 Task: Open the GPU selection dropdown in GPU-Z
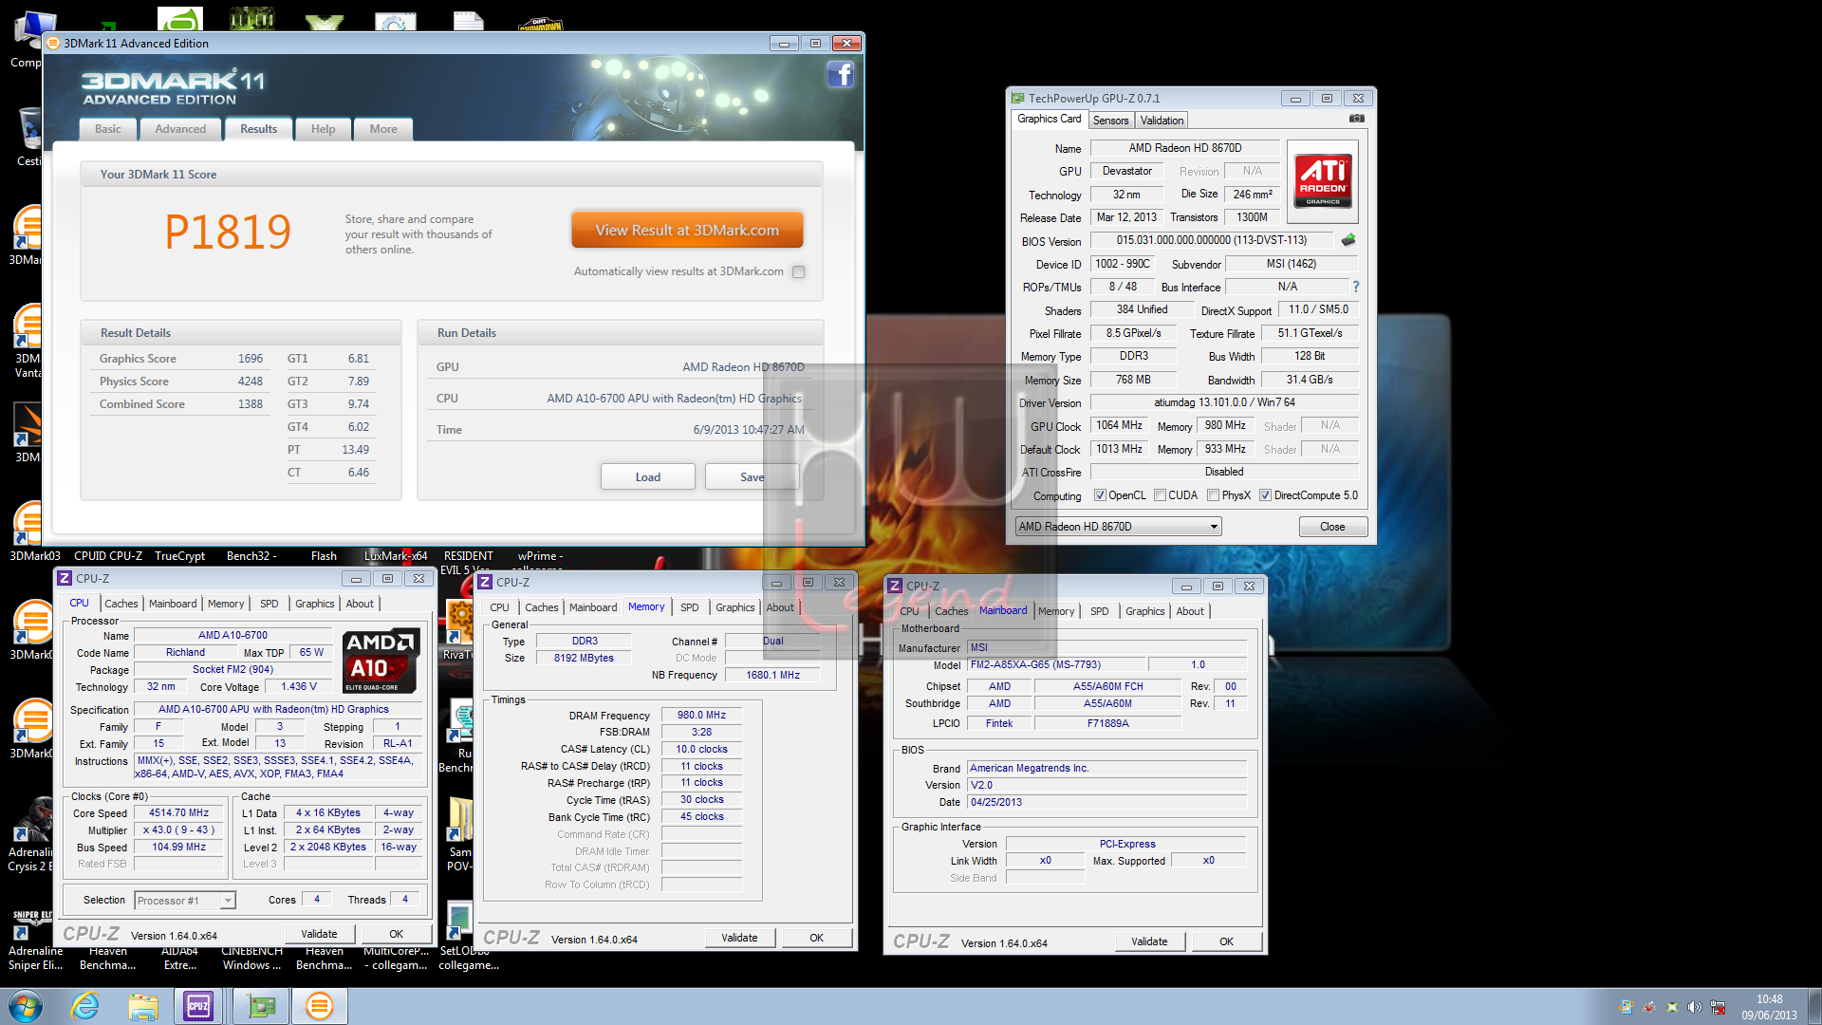click(x=1118, y=527)
